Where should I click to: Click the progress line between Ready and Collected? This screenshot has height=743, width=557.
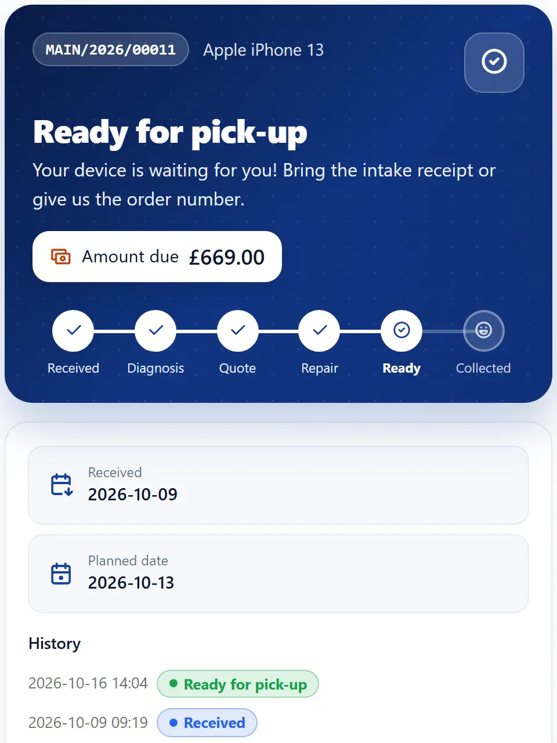coord(443,331)
